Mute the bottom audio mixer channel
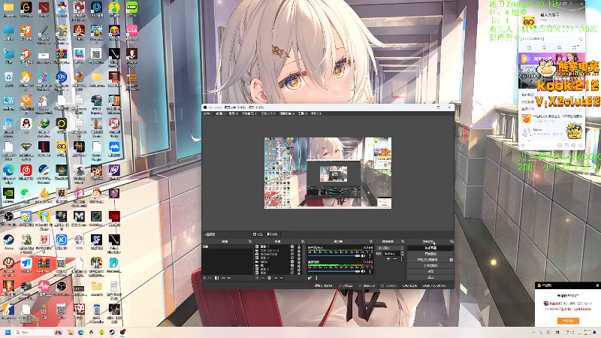The width and height of the screenshot is (601, 338). (363, 271)
